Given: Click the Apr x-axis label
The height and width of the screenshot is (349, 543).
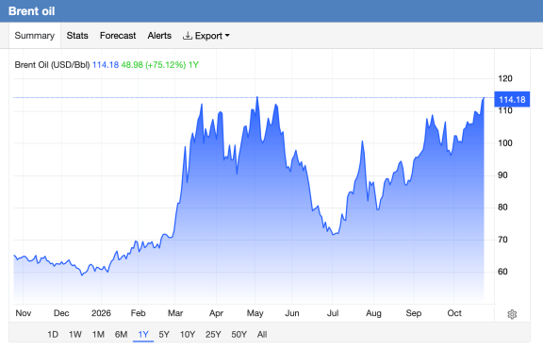Looking at the screenshot, I should pyautogui.click(x=216, y=313).
